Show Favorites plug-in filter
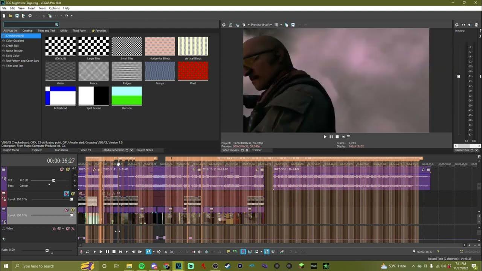 pyautogui.click(x=99, y=30)
